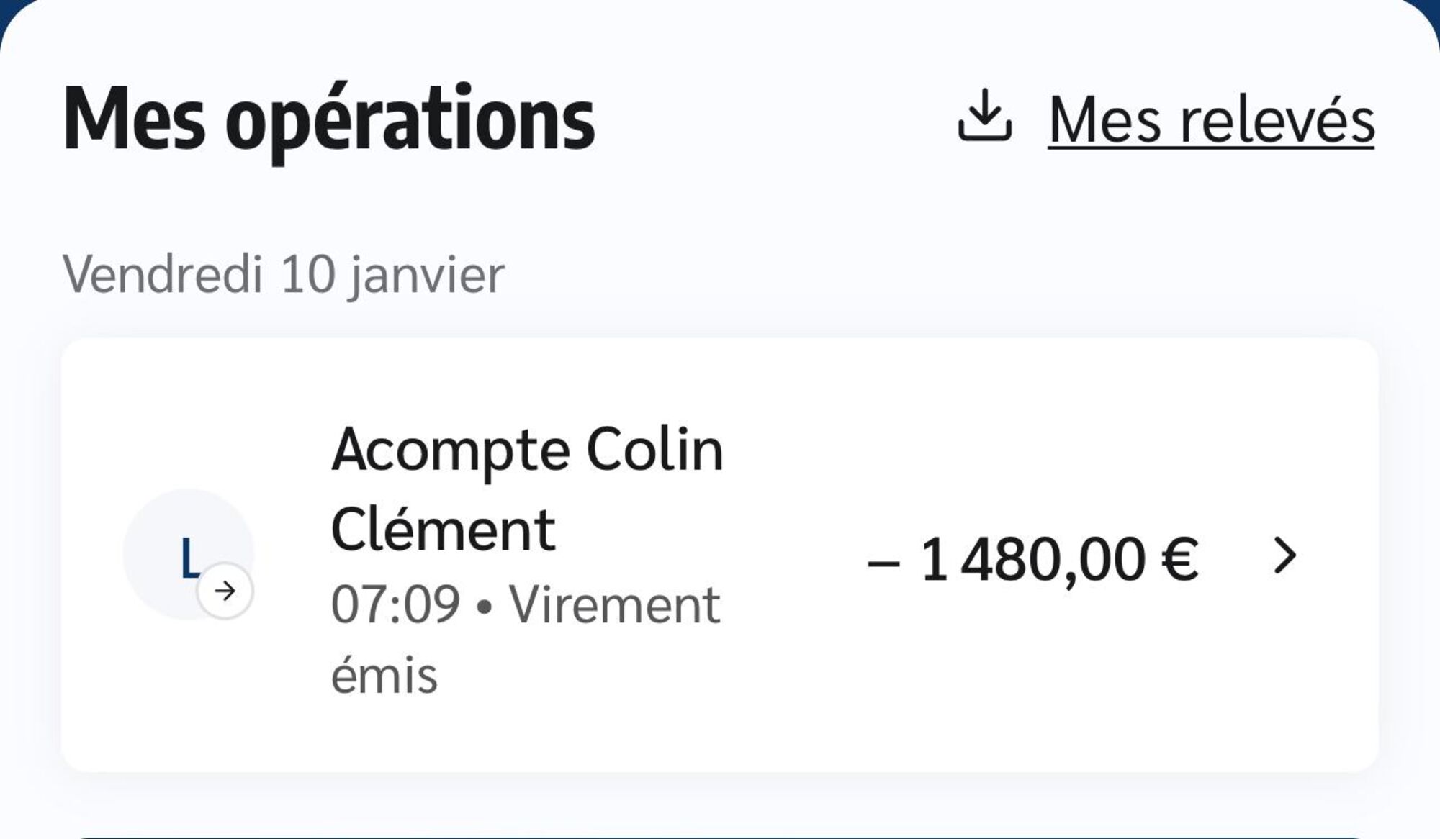Tap the word émis under the transaction
The height and width of the screenshot is (839, 1440).
point(384,675)
